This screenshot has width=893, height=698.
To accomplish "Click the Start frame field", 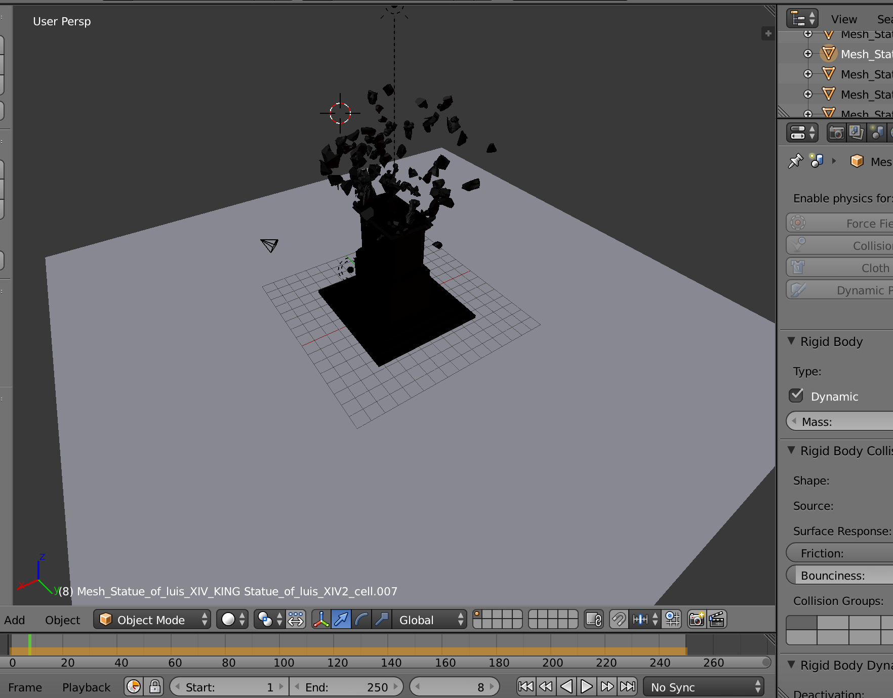I will 229,687.
